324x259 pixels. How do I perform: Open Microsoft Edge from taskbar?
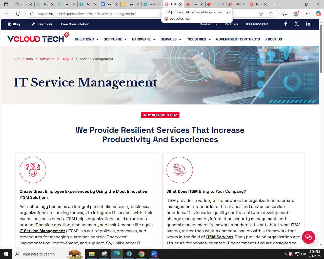pyautogui.click(x=117, y=254)
